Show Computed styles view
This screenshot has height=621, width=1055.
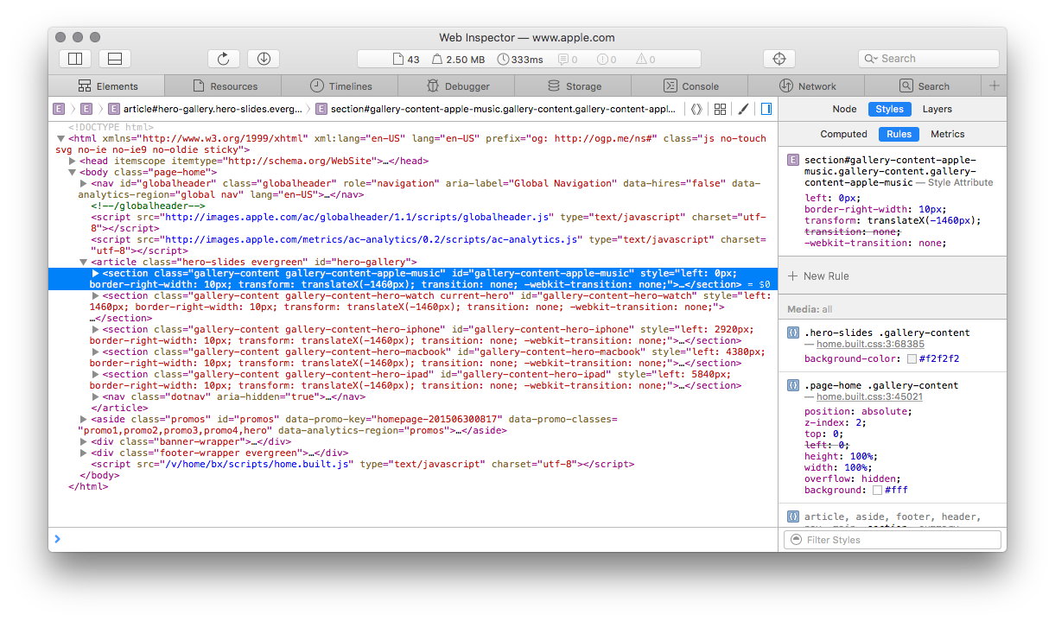click(843, 134)
